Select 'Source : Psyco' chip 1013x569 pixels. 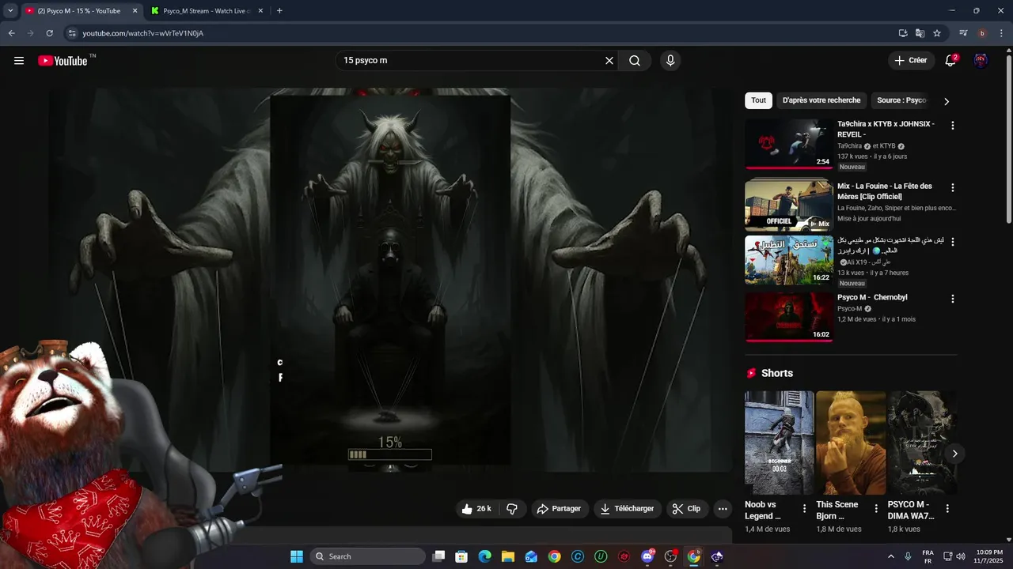(901, 100)
